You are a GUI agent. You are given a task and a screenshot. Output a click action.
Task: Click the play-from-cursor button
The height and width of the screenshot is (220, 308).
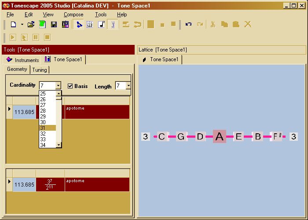click(24, 37)
